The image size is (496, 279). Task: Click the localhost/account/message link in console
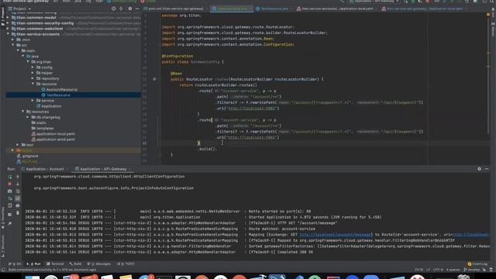(335, 235)
